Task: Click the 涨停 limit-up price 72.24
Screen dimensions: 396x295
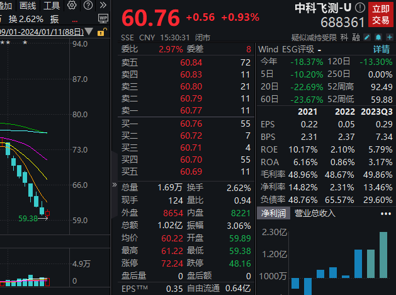Action: (173, 263)
